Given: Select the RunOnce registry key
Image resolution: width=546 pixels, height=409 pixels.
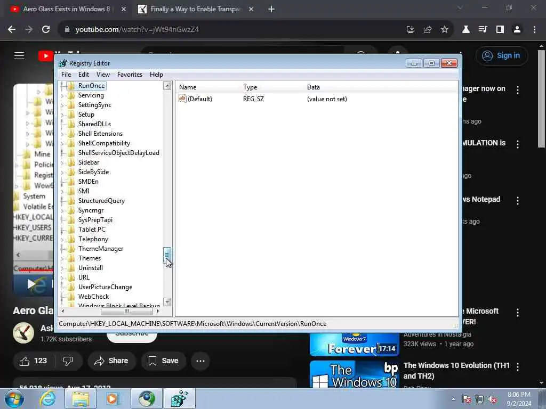Looking at the screenshot, I should [91, 86].
